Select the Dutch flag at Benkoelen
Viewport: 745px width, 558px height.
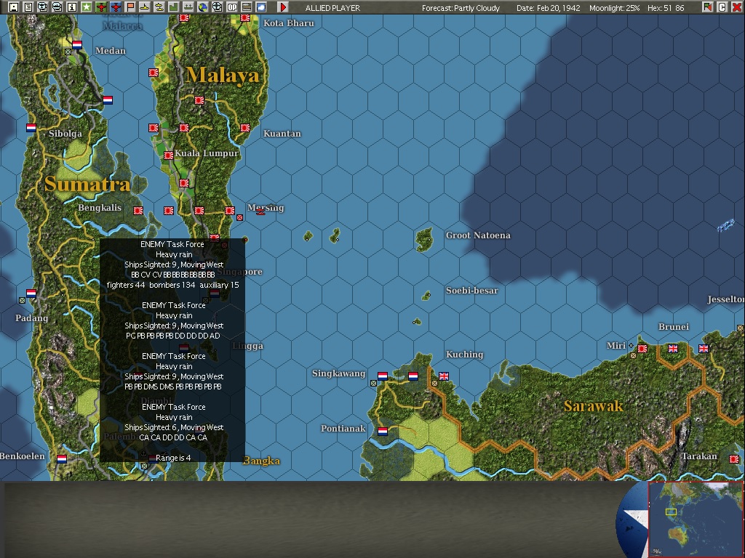(62, 459)
